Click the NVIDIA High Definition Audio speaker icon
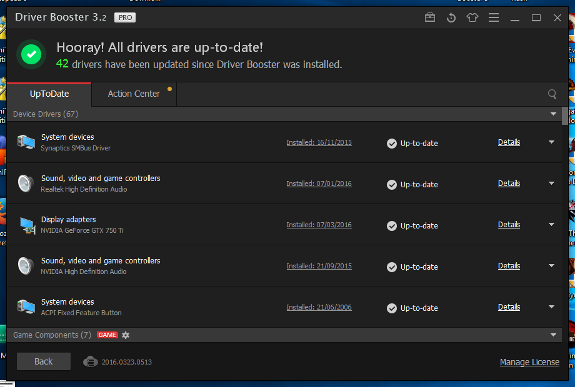Image resolution: width=575 pixels, height=387 pixels. point(26,266)
